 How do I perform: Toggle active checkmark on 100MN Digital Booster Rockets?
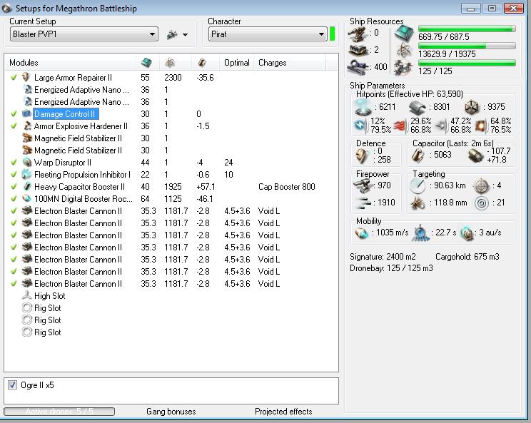tap(14, 198)
